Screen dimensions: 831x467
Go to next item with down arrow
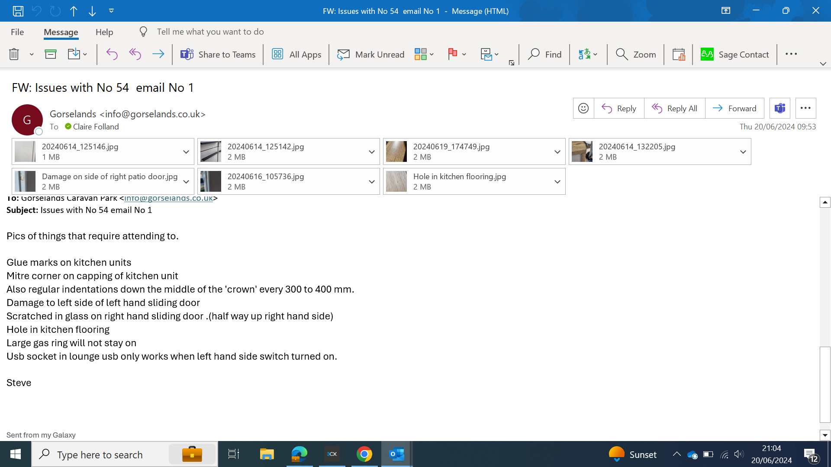coord(92,11)
